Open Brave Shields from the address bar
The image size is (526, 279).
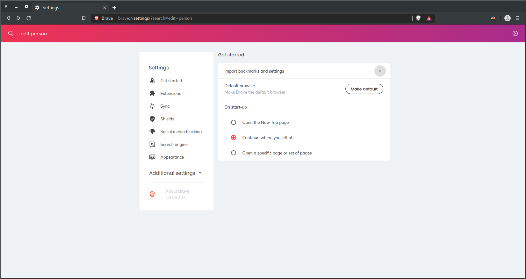coord(418,18)
